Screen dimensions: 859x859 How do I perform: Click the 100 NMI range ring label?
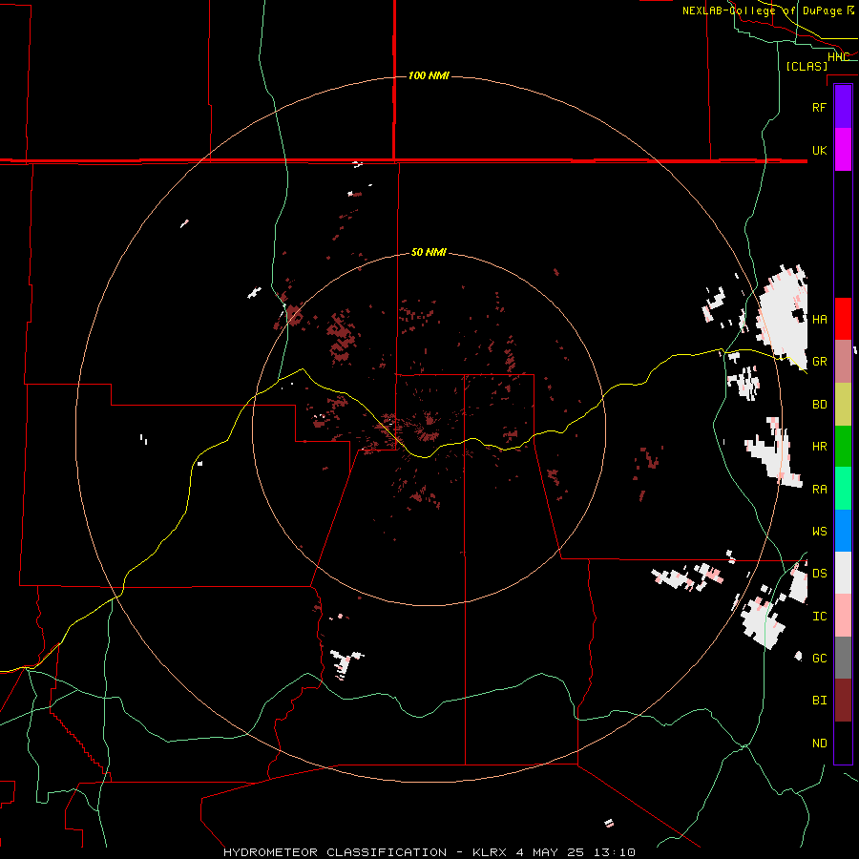[429, 75]
